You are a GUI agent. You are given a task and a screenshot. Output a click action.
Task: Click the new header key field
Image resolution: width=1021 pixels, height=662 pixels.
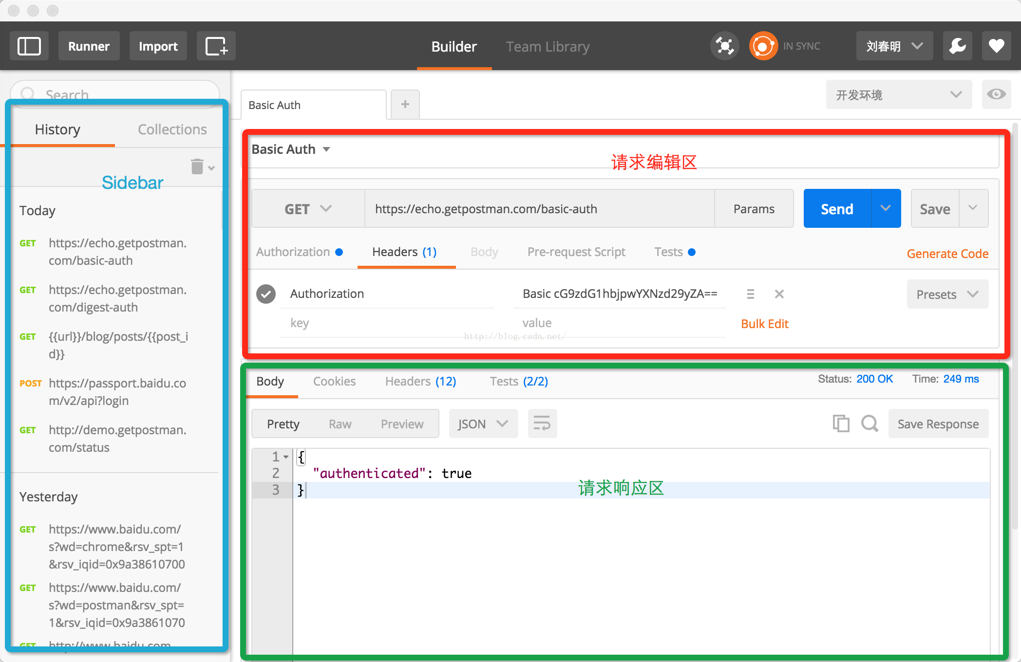(387, 323)
